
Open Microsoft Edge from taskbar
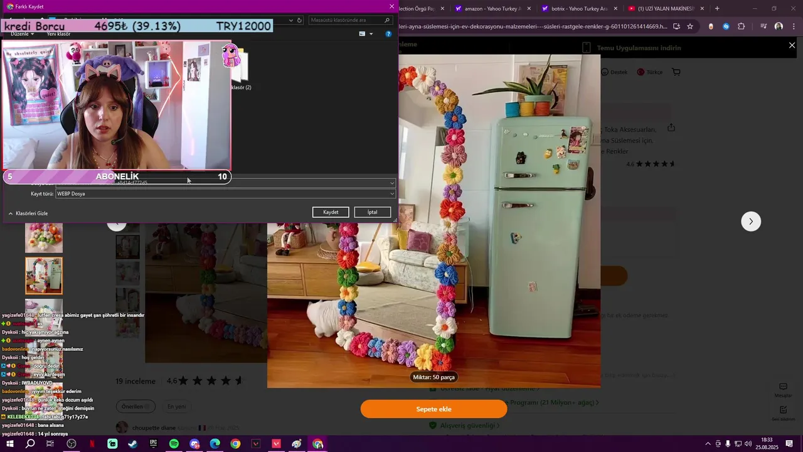(215, 444)
